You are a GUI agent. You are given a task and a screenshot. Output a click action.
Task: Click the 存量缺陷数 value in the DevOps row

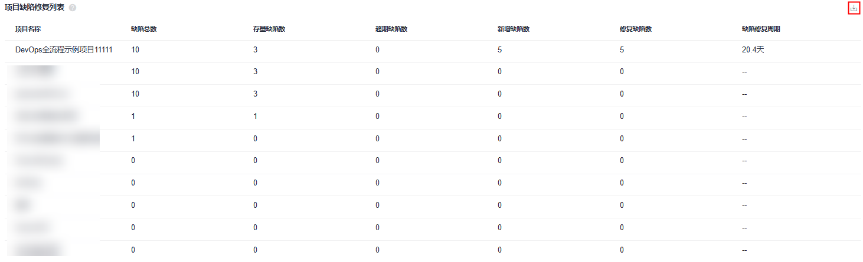coord(255,50)
